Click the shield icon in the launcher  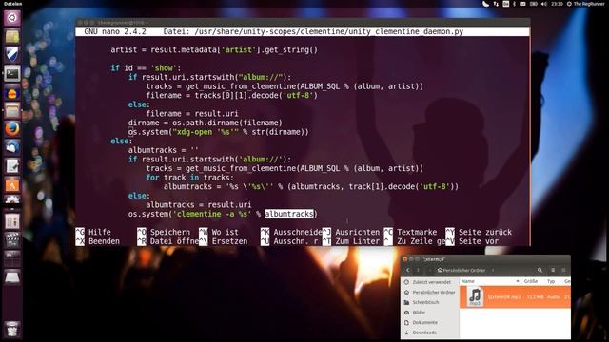pyautogui.click(x=12, y=55)
